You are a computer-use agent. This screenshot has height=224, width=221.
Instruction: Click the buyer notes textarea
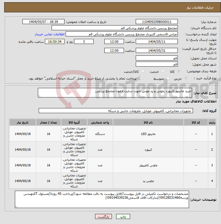[x=102, y=199]
